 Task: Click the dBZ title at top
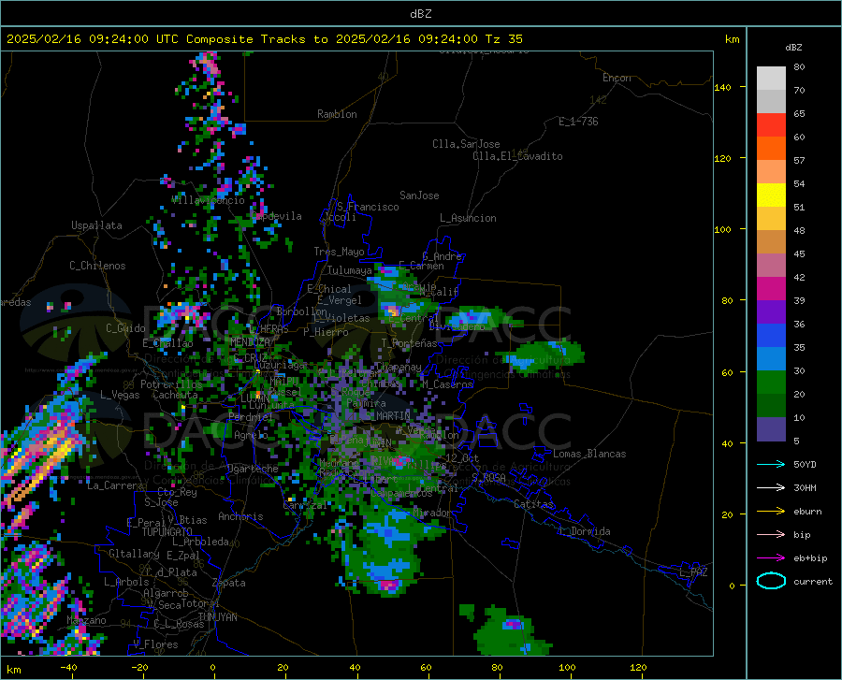tap(420, 14)
